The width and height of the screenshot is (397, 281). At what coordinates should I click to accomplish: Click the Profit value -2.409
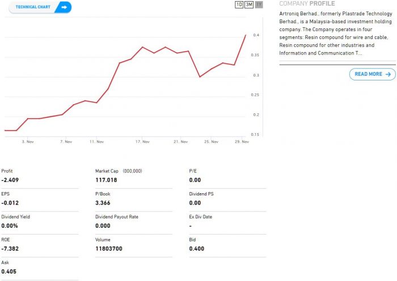(x=11, y=180)
